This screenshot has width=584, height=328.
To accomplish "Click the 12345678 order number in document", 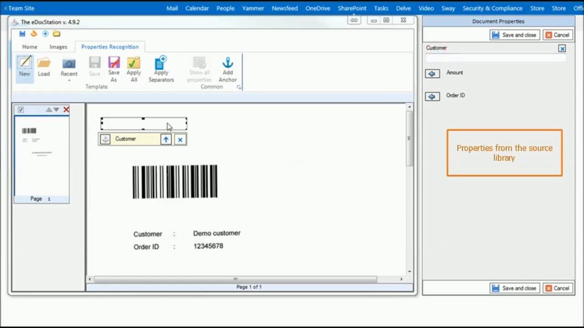I will [x=208, y=246].
